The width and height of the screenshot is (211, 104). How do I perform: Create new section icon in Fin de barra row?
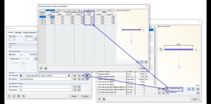pos(79,79)
